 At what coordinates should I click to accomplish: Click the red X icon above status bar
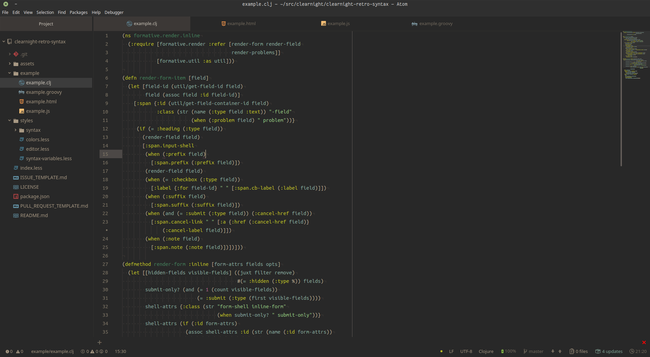point(644,342)
